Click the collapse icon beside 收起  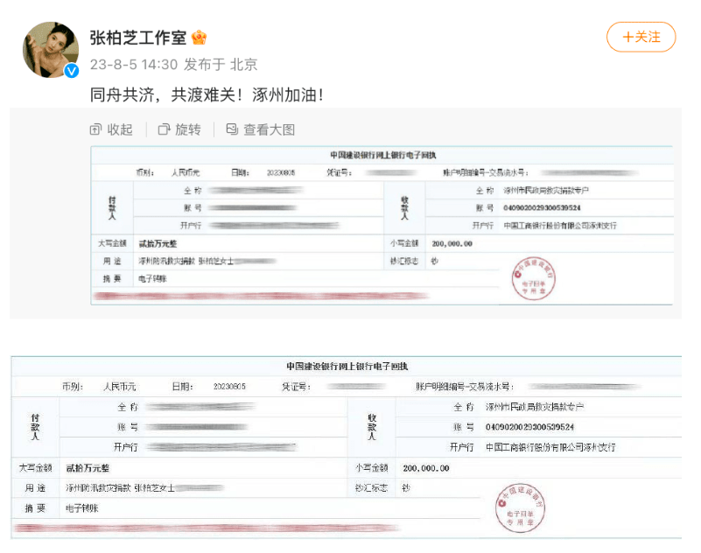coord(95,129)
